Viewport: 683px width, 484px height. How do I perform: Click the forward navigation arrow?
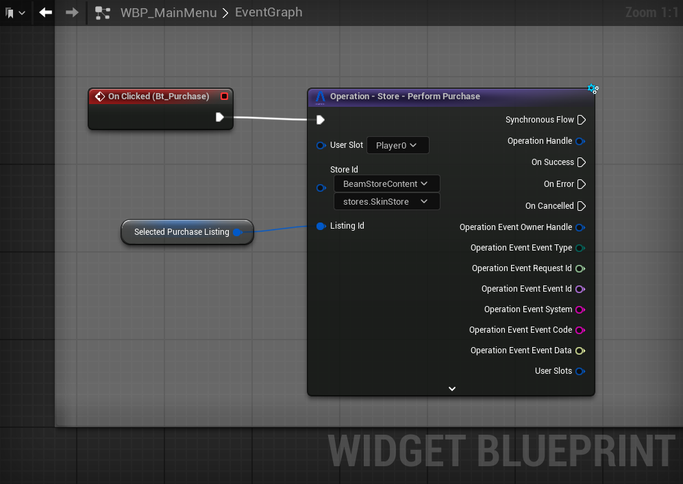(x=72, y=12)
